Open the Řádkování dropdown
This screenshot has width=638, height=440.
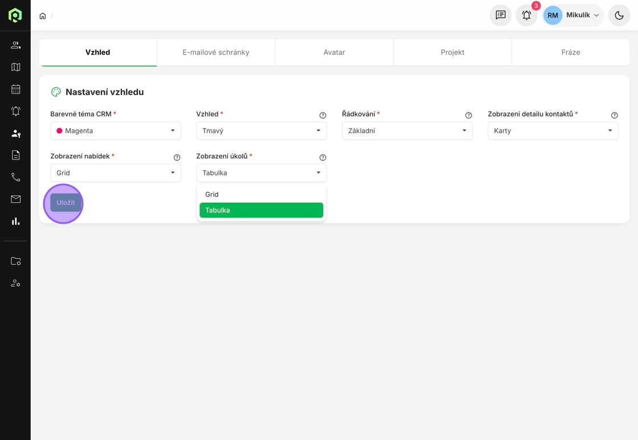pos(407,131)
